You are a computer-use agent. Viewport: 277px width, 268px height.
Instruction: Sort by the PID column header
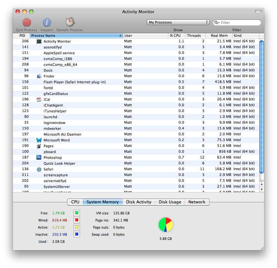tap(21, 36)
